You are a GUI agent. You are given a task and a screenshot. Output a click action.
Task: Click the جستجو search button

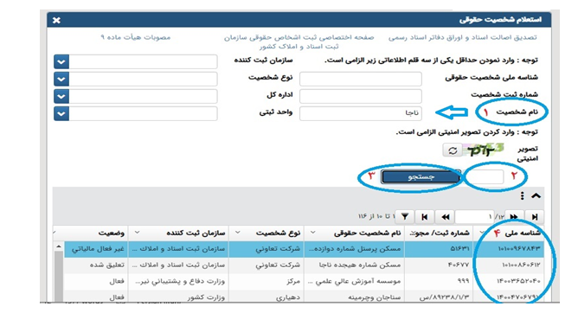click(x=421, y=177)
